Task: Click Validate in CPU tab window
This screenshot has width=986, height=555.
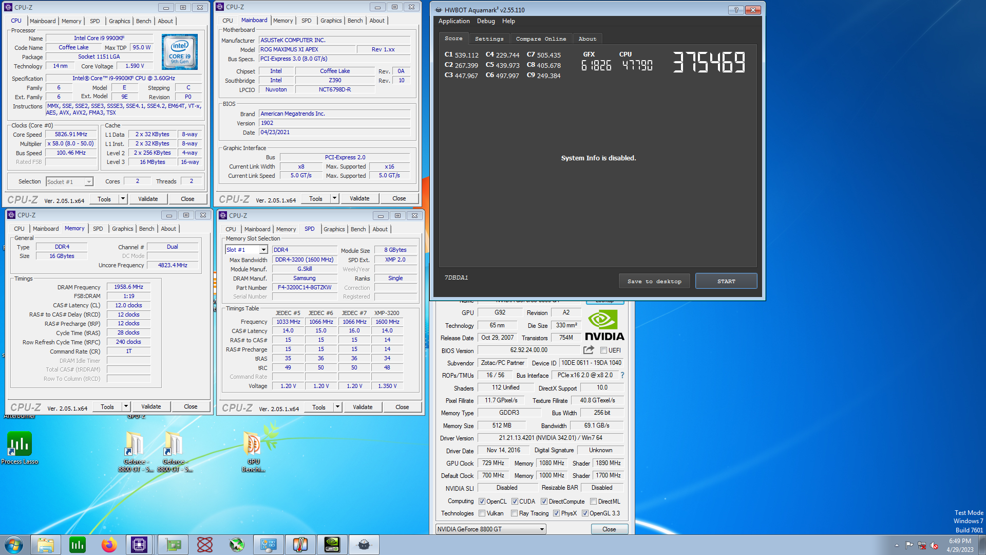Action: pyautogui.click(x=148, y=199)
